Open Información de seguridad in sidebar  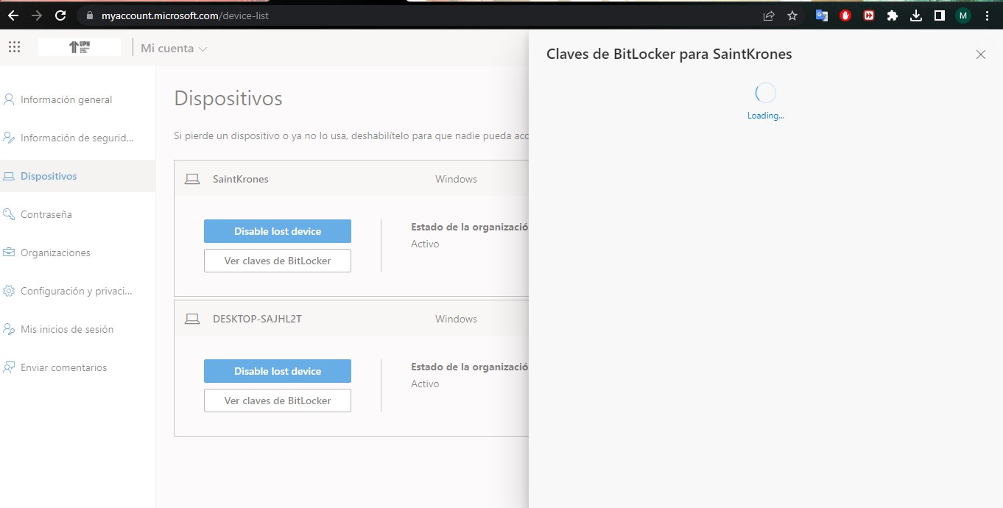click(77, 138)
